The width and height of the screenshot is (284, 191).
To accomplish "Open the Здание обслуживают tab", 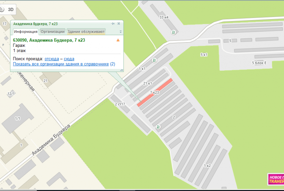I will click(x=86, y=32).
